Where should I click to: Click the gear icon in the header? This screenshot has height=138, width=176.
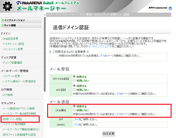pyautogui.click(x=7, y=6)
